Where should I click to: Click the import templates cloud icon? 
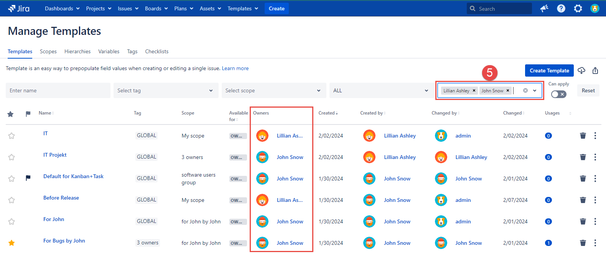click(x=581, y=70)
